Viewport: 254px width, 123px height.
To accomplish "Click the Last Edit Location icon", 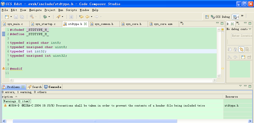I will [x=81, y=17].
